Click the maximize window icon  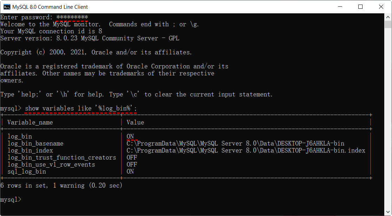[360, 7]
